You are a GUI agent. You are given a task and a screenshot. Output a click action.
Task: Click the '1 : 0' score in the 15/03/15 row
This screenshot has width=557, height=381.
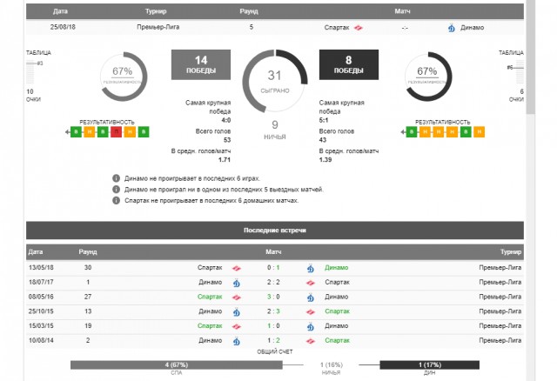pos(273,326)
